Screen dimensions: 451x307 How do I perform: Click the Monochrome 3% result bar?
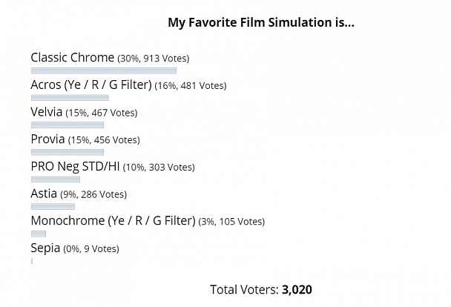[39, 234]
